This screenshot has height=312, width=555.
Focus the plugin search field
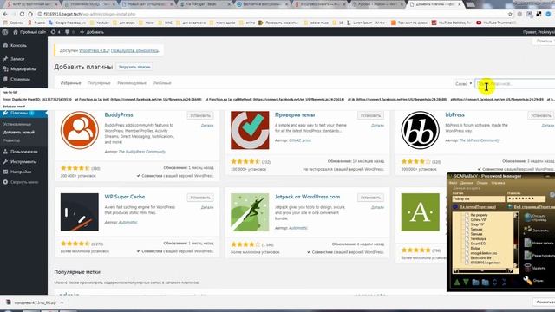515,84
